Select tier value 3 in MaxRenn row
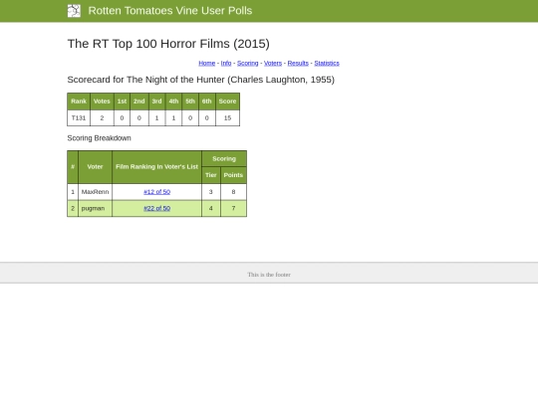 pyautogui.click(x=210, y=192)
